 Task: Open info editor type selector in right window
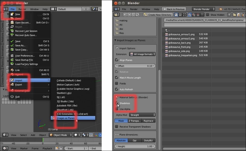tap(116, 9)
